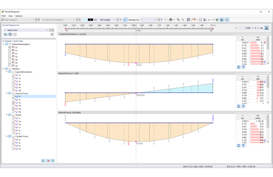
Task: Collapse the Contact Forces node
Action: click(x=7, y=136)
